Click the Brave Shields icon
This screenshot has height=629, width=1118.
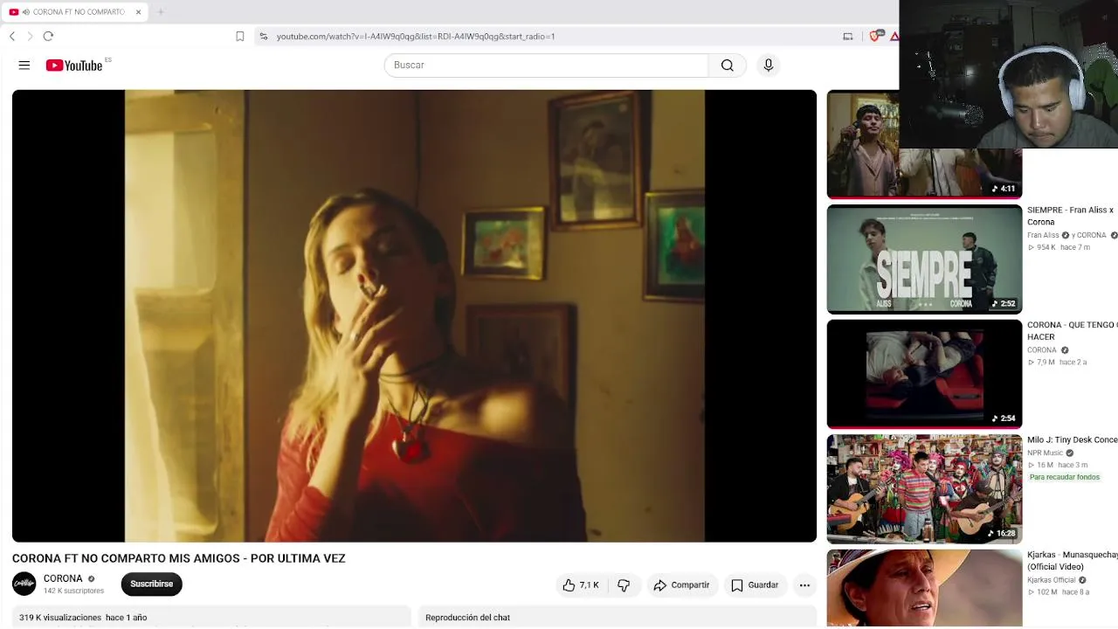[x=875, y=36]
